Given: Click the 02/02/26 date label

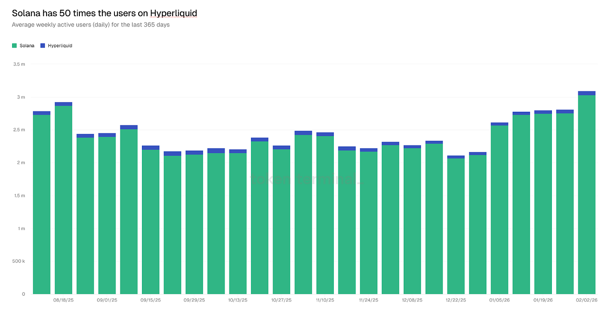Looking at the screenshot, I should click(x=587, y=299).
